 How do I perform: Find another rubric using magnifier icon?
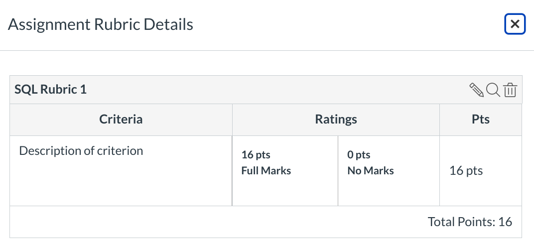(x=493, y=90)
